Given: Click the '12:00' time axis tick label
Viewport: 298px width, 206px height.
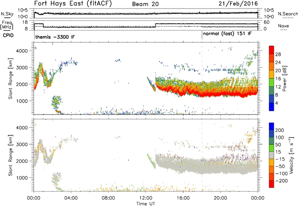Looking at the screenshot, I should click(146, 198).
